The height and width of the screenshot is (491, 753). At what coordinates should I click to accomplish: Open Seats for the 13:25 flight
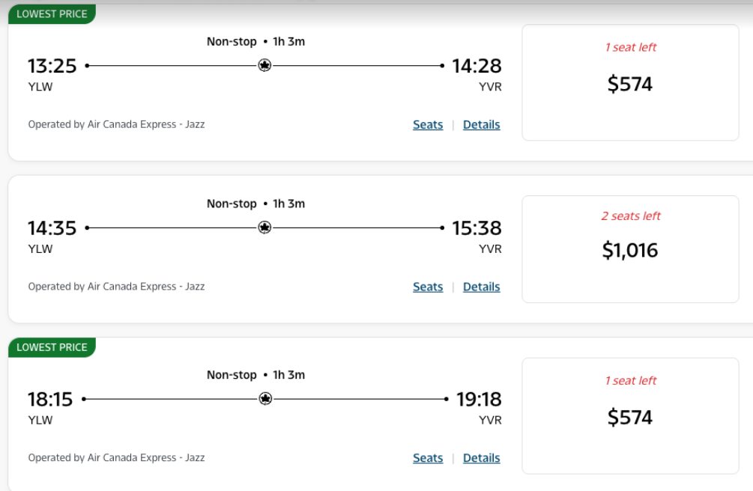coord(427,124)
